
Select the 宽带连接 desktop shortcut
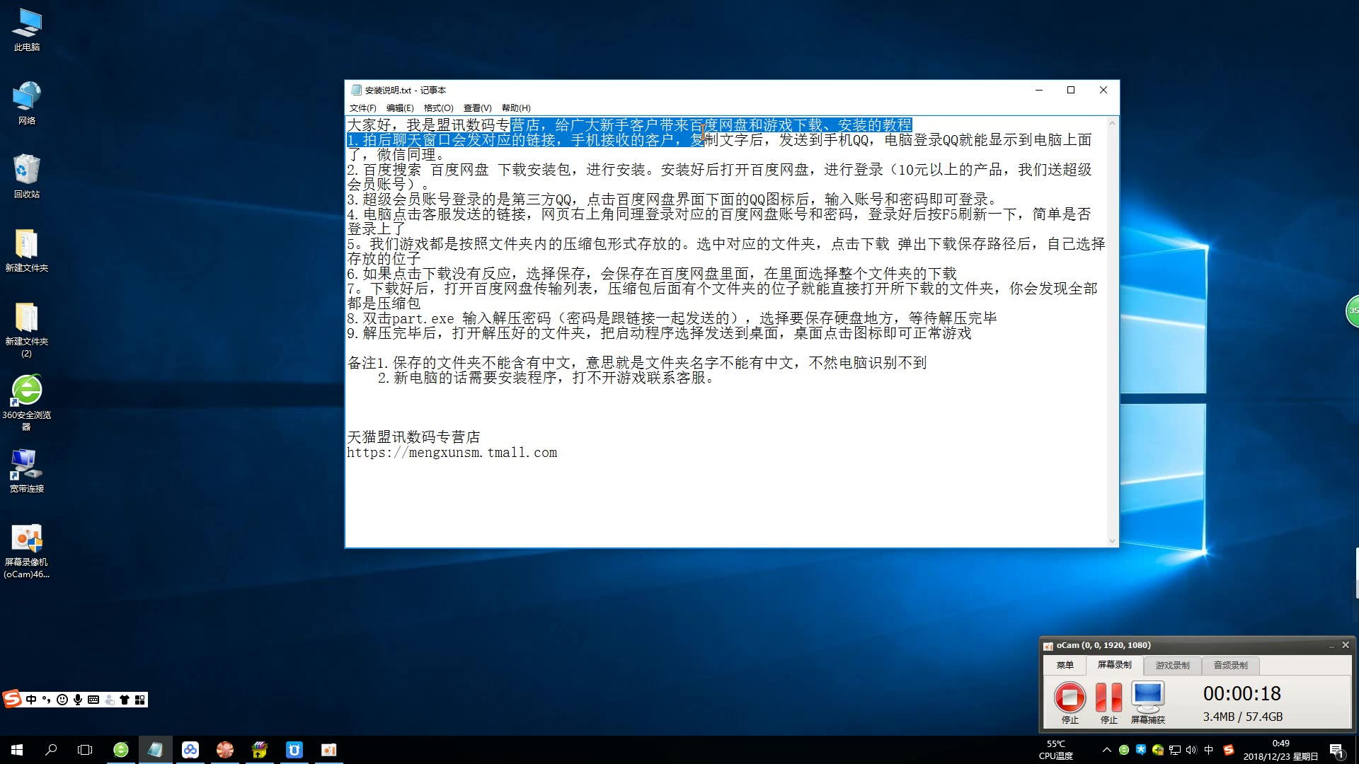tap(27, 471)
